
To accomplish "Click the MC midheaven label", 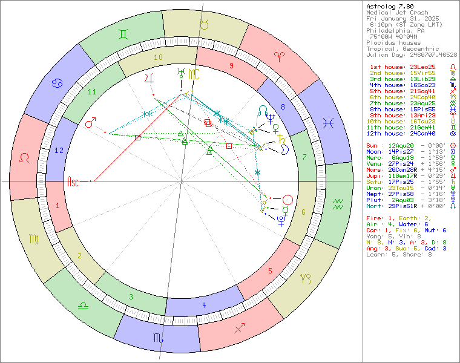I will point(194,74).
